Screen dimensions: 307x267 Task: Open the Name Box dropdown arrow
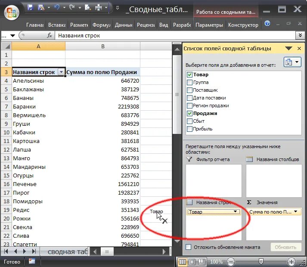click(x=13, y=36)
